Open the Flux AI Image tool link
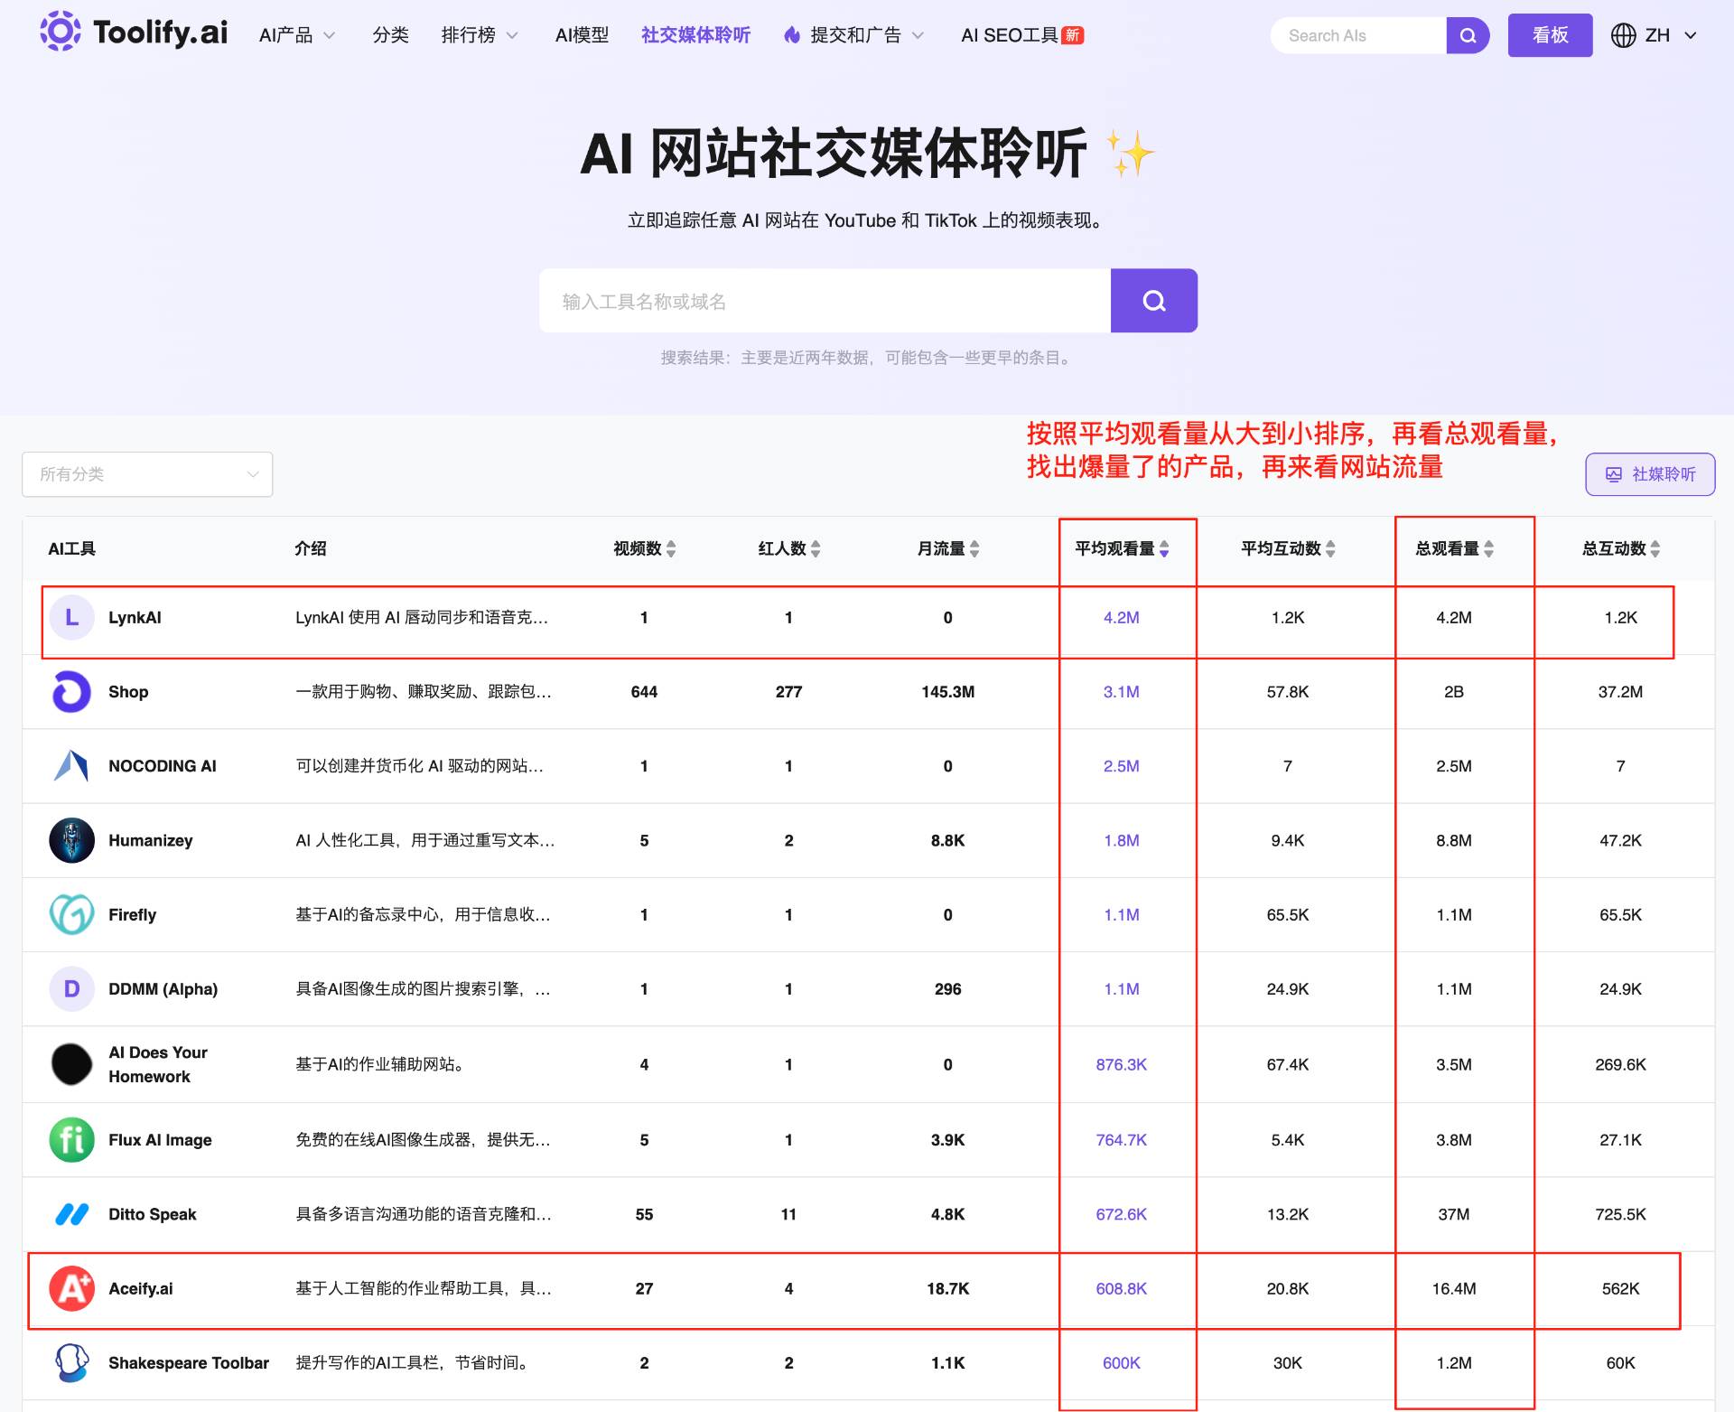The image size is (1734, 1412). click(x=161, y=1140)
